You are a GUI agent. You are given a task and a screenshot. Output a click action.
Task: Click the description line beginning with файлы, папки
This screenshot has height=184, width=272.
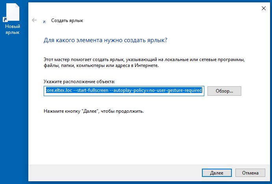coord(101,66)
